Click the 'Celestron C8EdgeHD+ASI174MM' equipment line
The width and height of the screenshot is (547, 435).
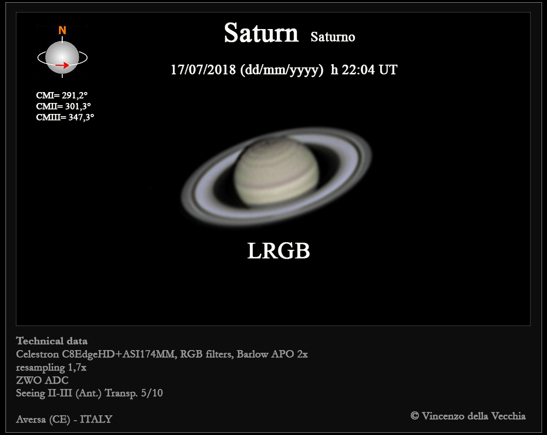click(x=162, y=354)
